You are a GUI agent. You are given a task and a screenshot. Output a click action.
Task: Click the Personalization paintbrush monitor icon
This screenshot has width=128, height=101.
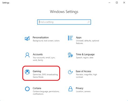click(27, 38)
